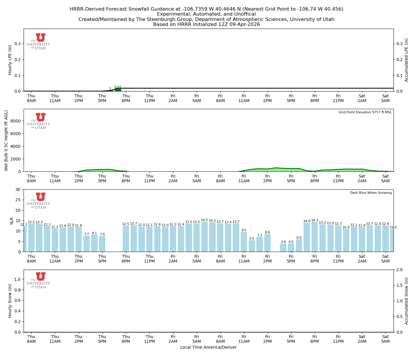413x354 pixels.
Task: Click the University of Utah logo in the SLR panel
Action: [x=39, y=201]
